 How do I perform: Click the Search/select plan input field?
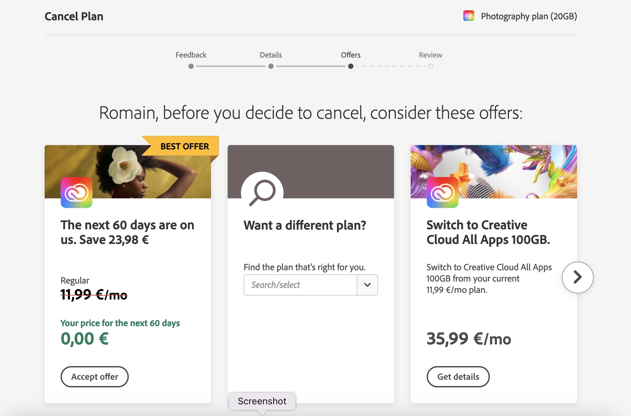300,285
